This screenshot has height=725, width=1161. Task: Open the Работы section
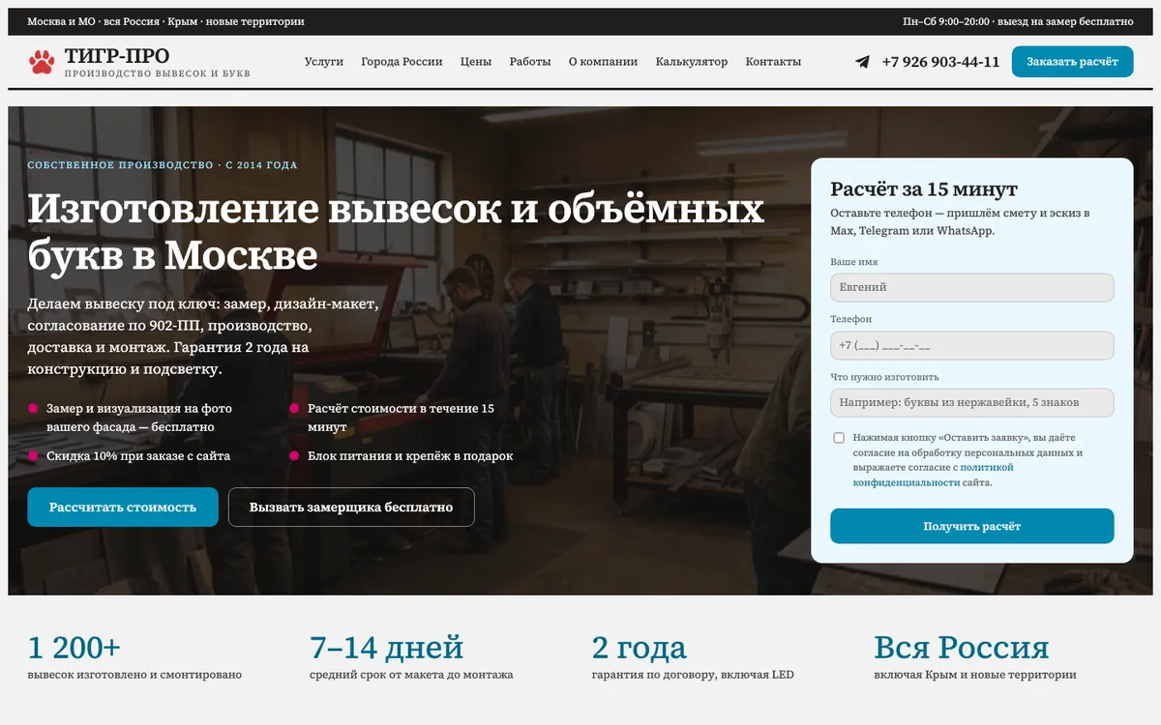(530, 62)
